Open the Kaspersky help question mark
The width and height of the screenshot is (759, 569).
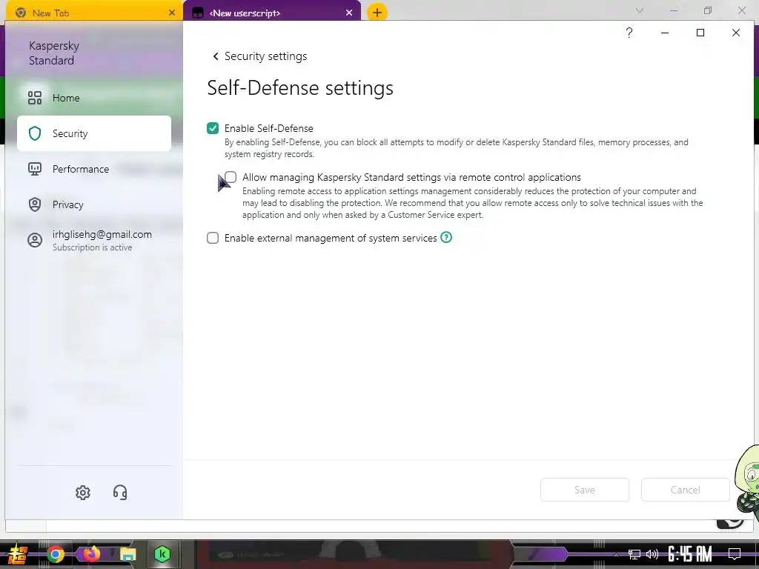coord(629,33)
